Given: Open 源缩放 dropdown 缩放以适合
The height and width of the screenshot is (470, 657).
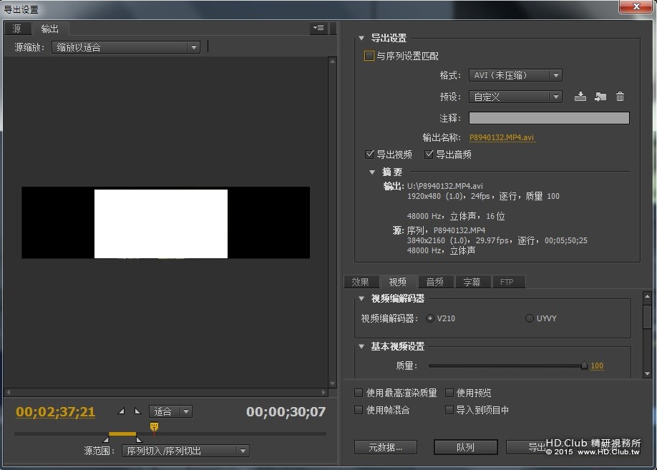Looking at the screenshot, I should click(x=126, y=47).
